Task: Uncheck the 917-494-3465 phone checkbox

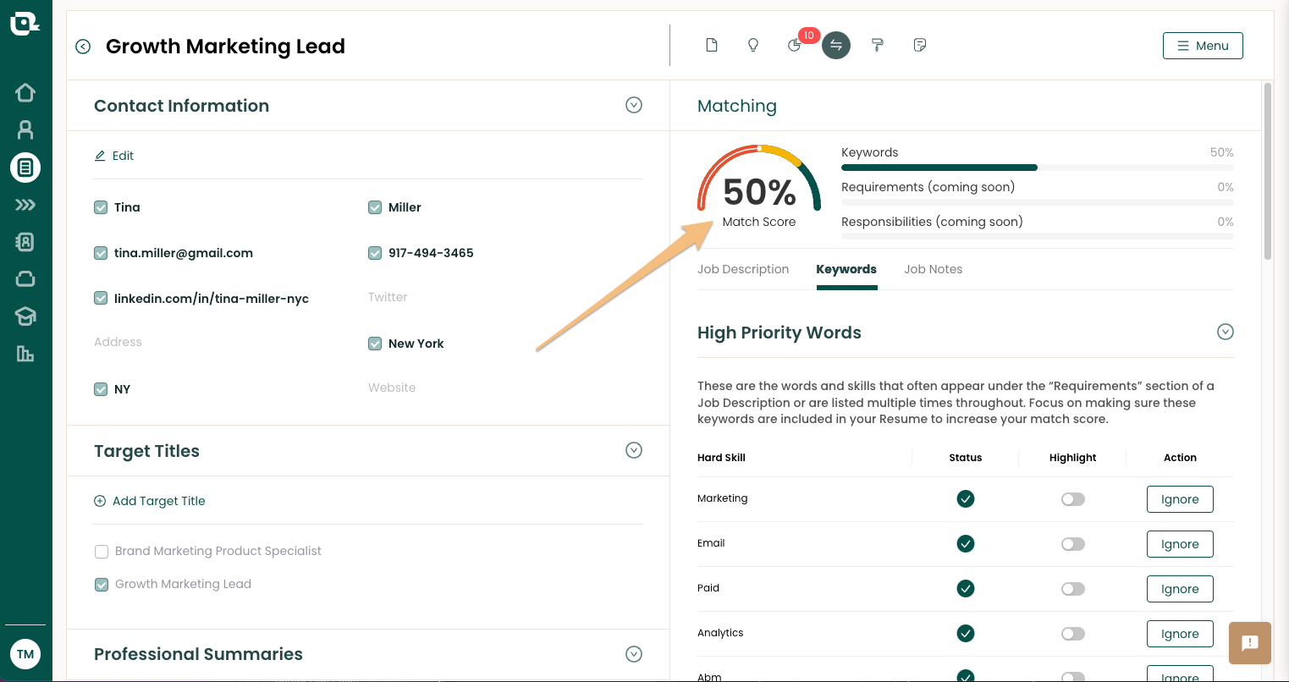Action: [x=375, y=253]
